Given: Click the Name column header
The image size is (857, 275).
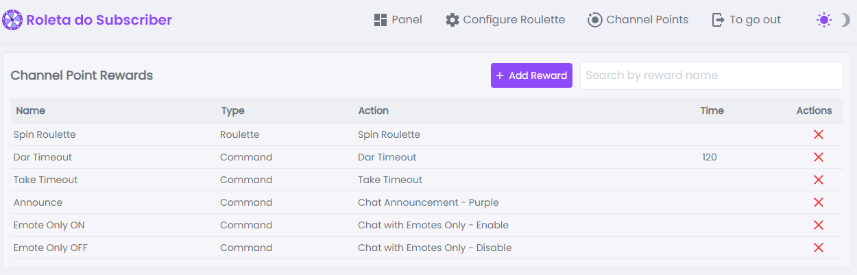Looking at the screenshot, I should tap(31, 110).
